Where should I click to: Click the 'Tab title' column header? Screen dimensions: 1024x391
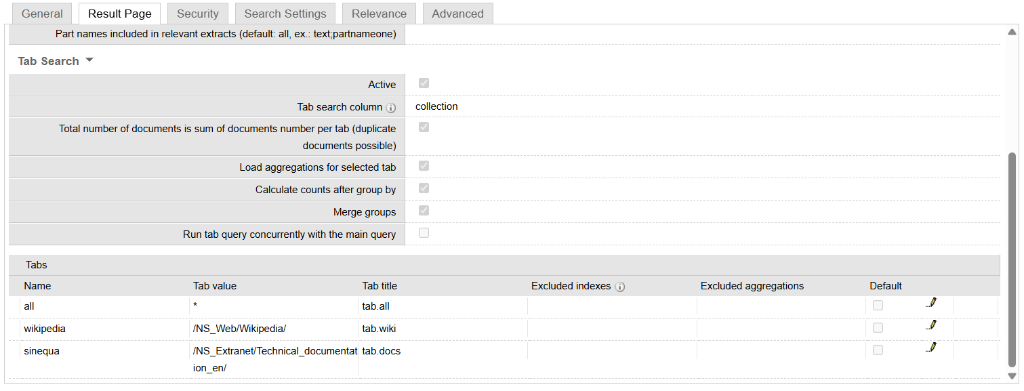[x=380, y=286]
